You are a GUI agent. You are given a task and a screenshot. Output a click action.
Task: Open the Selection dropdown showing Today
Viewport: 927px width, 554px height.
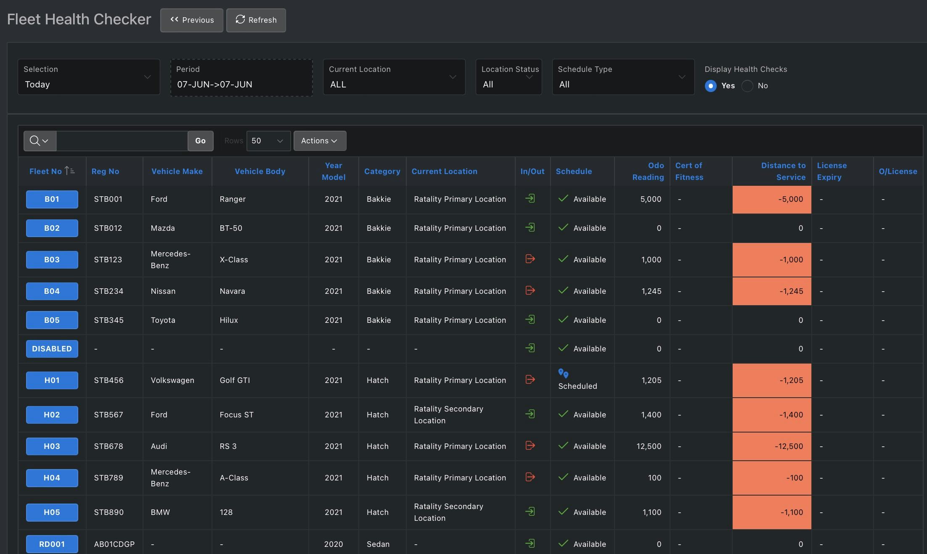point(89,77)
